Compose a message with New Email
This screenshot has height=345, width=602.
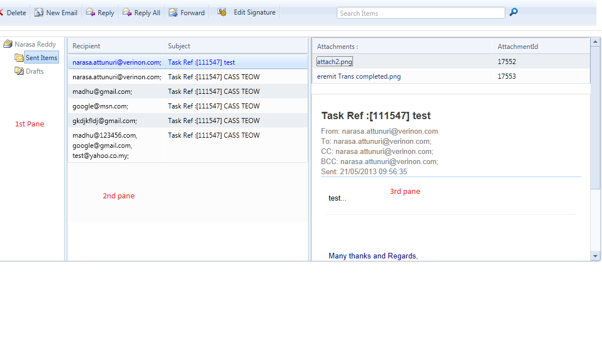click(56, 13)
